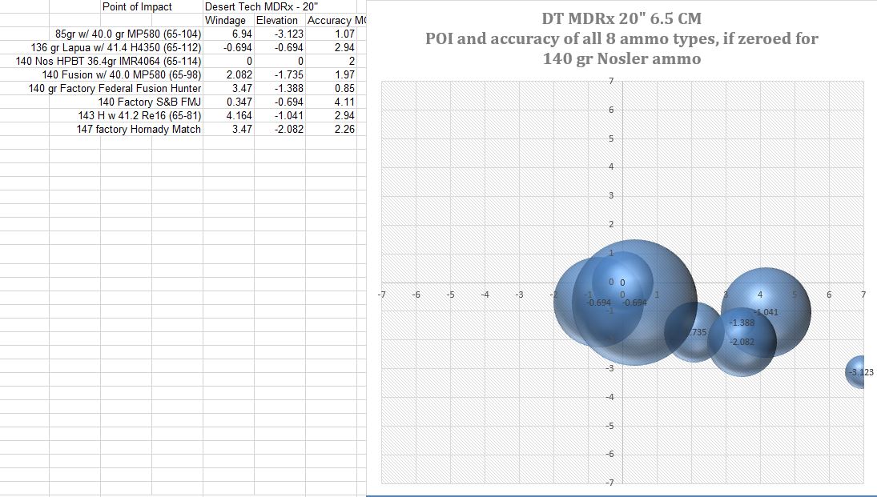The height and width of the screenshot is (497, 877).
Task: Click accuracy 2.94 in the 143 H row
Action: point(344,115)
